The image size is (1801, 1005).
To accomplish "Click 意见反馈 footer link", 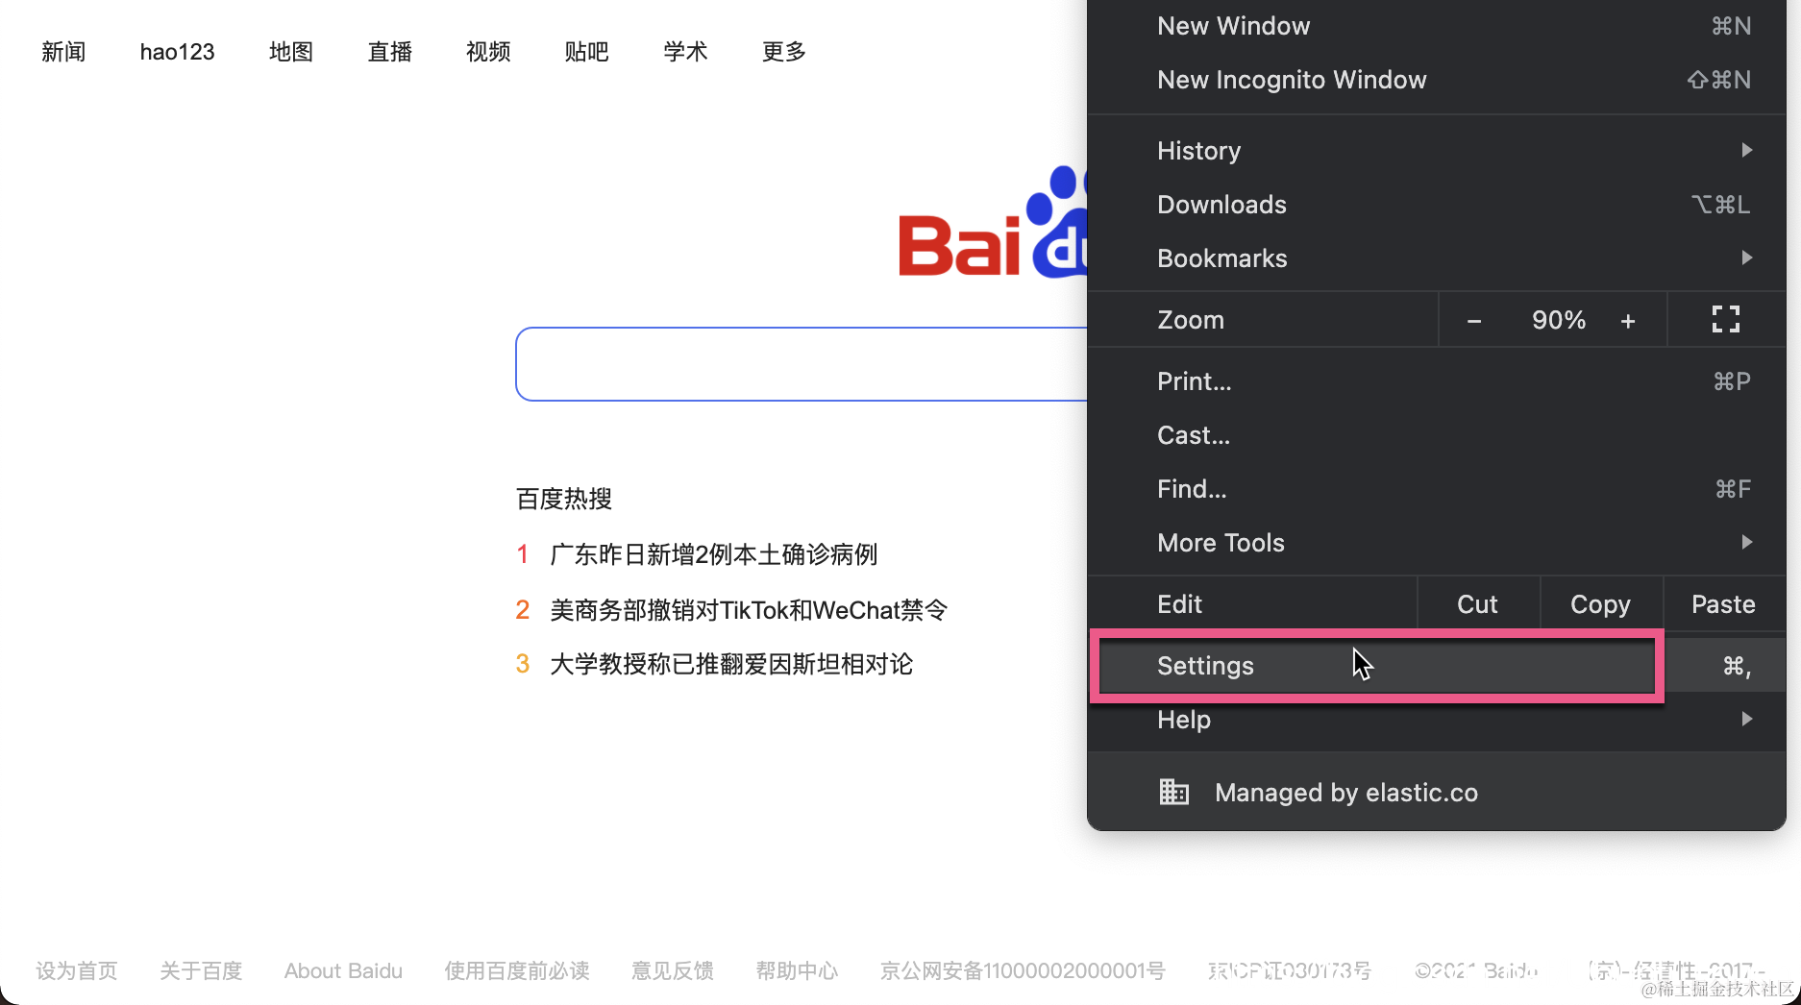I will tap(673, 971).
